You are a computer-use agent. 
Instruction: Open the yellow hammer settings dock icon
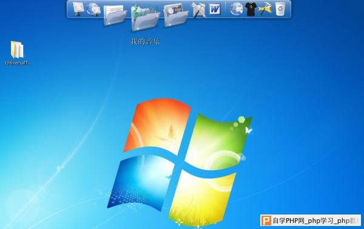point(265,9)
